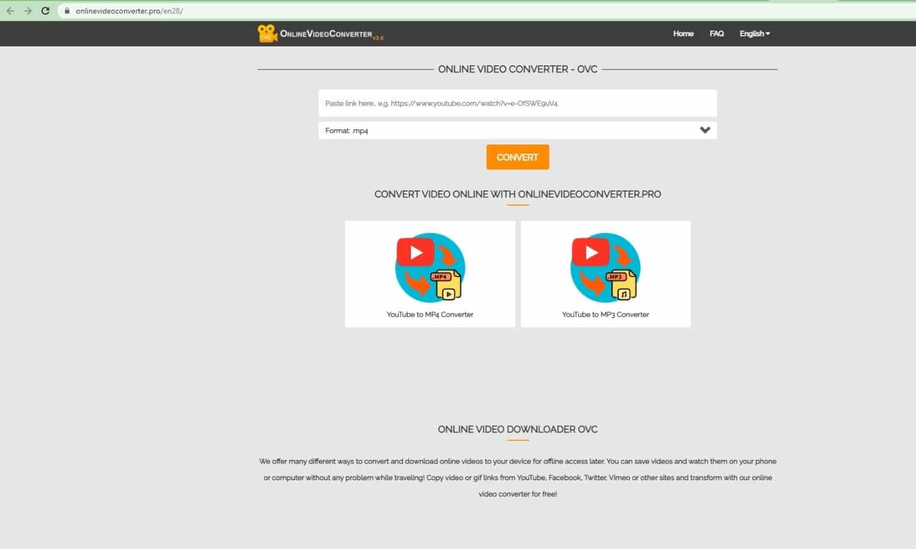Open the YouTube to MP4 Converter link

click(x=430, y=315)
